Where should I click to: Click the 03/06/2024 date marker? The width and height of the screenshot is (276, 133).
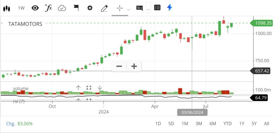192,113
